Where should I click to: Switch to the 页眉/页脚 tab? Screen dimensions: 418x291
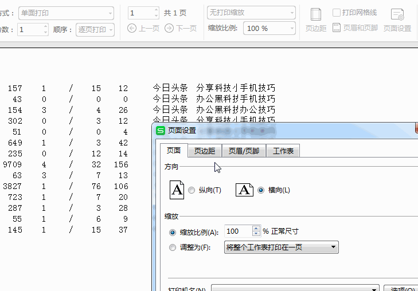pyautogui.click(x=244, y=151)
